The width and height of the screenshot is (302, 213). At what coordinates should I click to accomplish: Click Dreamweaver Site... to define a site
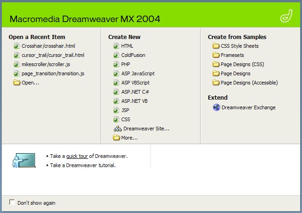point(146,129)
